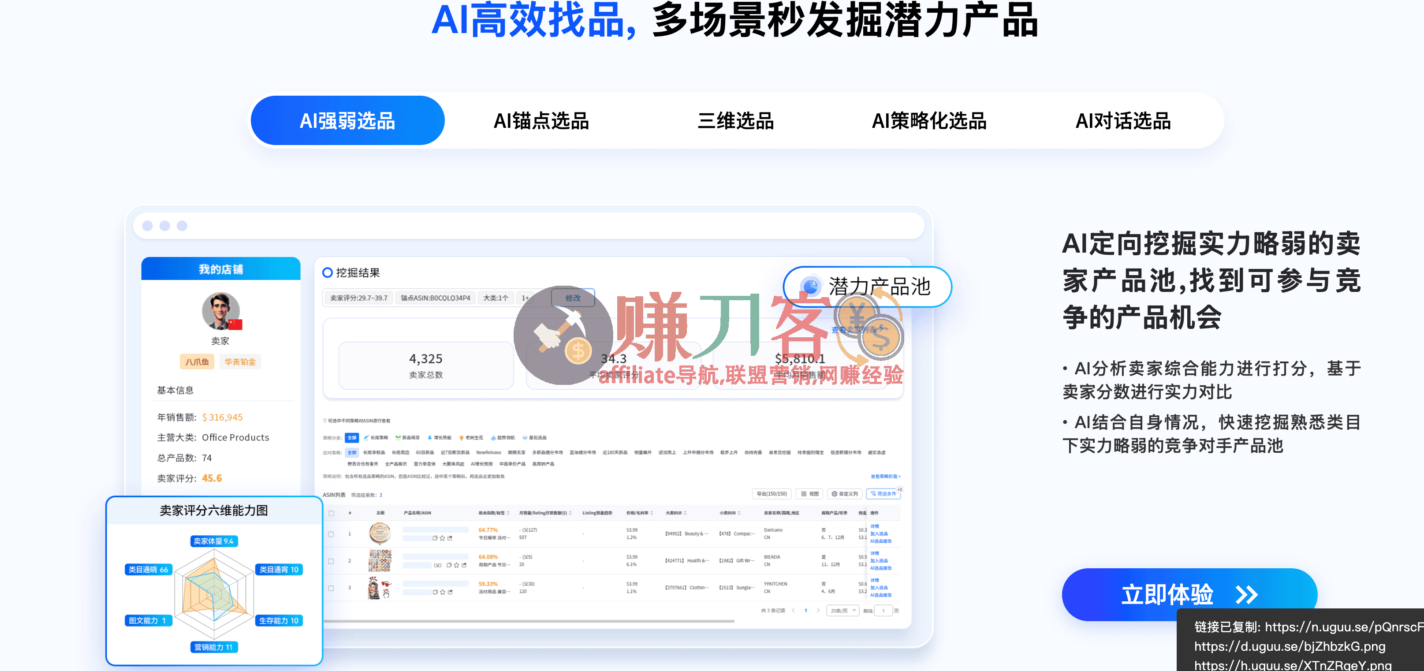Click the 八爪鱼 seller tag
Viewport: 1424px width, 671px height.
pos(197,362)
